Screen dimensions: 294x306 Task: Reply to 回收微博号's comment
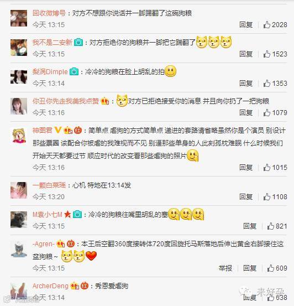coord(246,25)
